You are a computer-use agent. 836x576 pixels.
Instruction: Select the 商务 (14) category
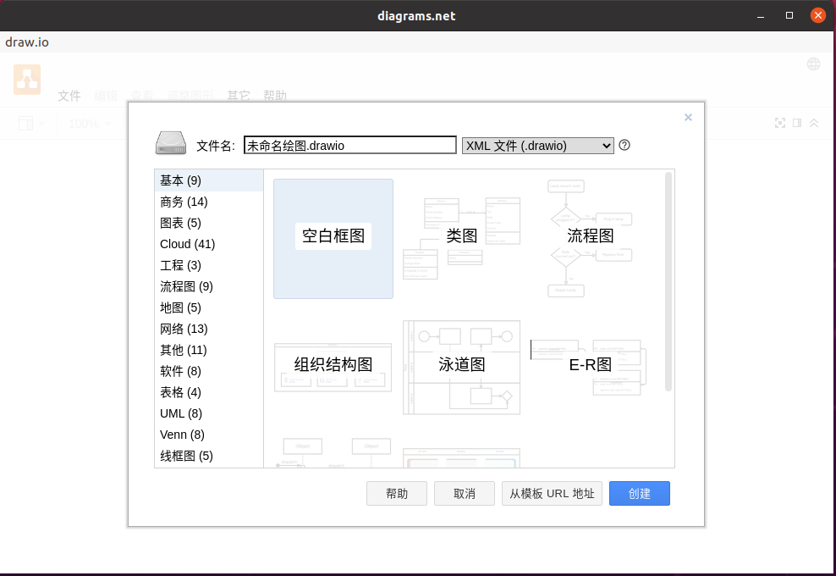(209, 202)
